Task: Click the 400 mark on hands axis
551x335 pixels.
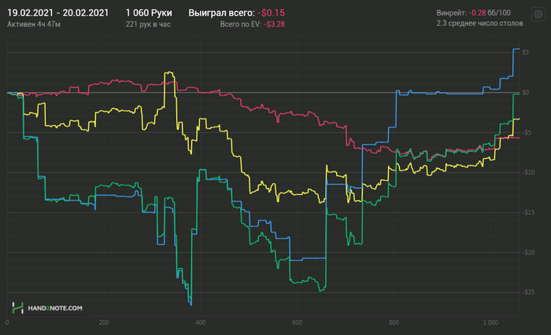Action: click(200, 322)
